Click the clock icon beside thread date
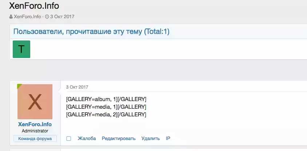 [47, 17]
